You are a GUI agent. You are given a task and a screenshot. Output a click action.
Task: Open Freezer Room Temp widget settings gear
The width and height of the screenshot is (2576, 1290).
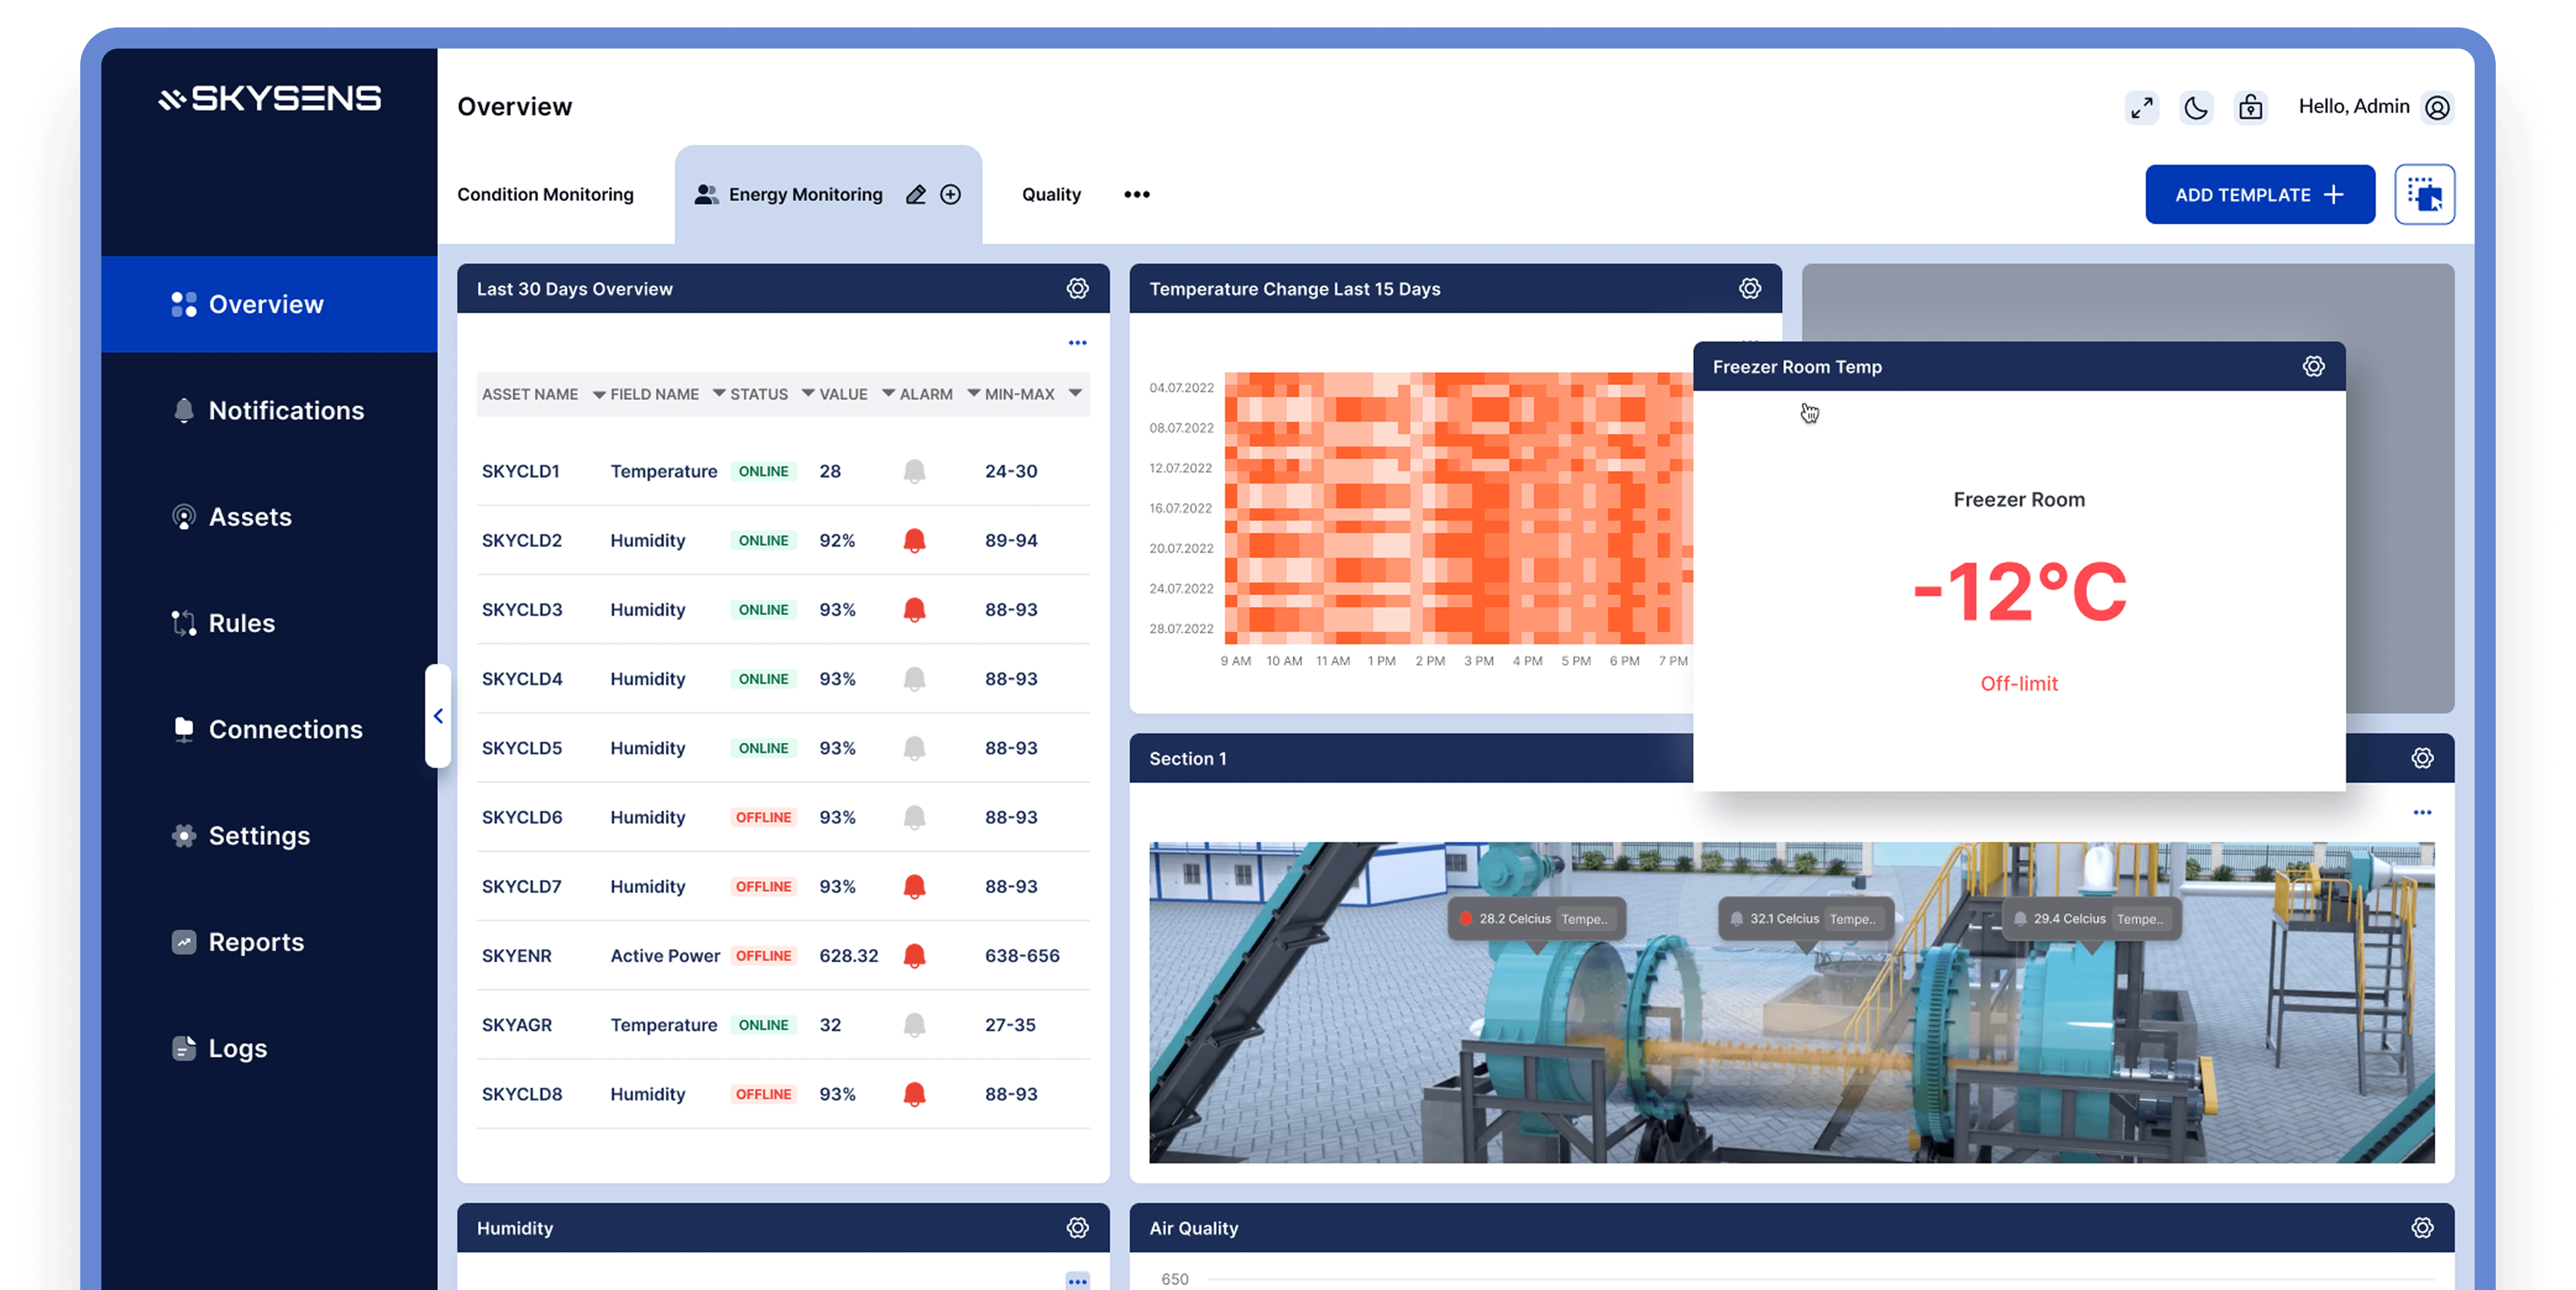[x=2313, y=367]
